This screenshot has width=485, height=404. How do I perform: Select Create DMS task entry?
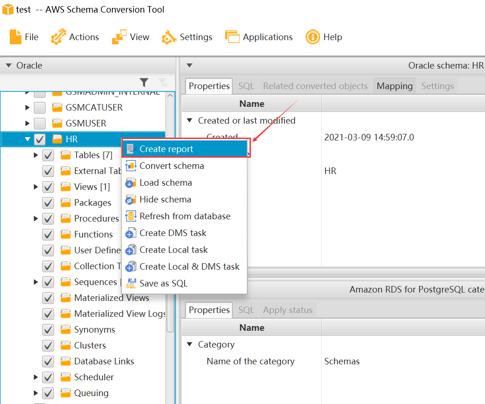[185, 233]
